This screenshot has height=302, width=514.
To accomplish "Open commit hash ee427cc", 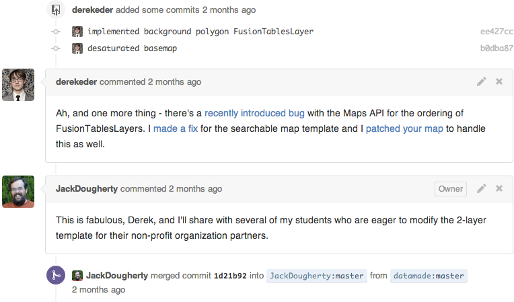I will click(x=497, y=32).
